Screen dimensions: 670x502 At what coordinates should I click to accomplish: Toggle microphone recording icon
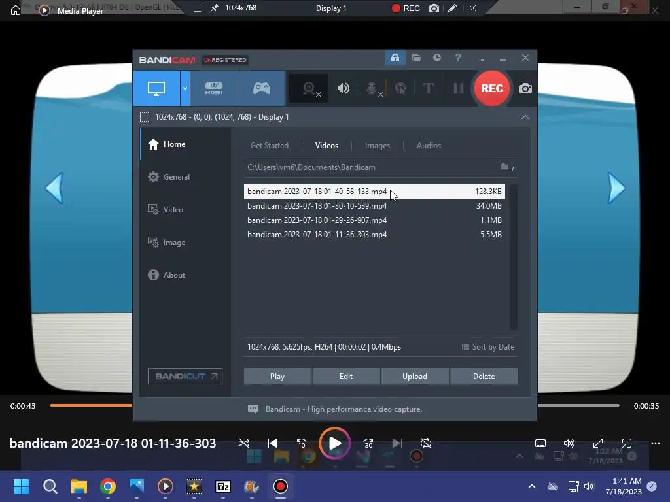click(372, 88)
